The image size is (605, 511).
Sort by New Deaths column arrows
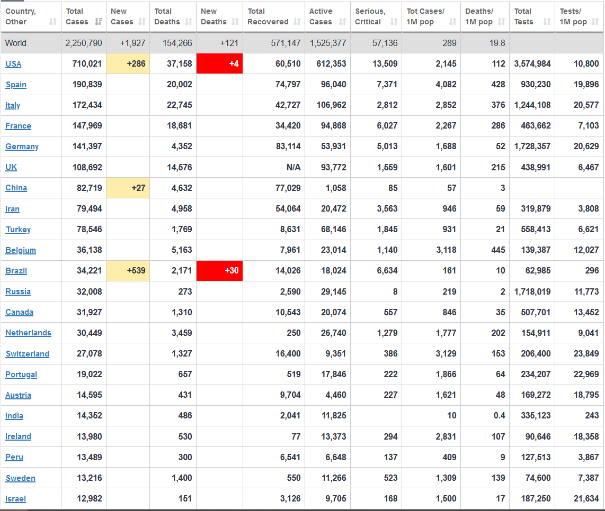pyautogui.click(x=235, y=22)
